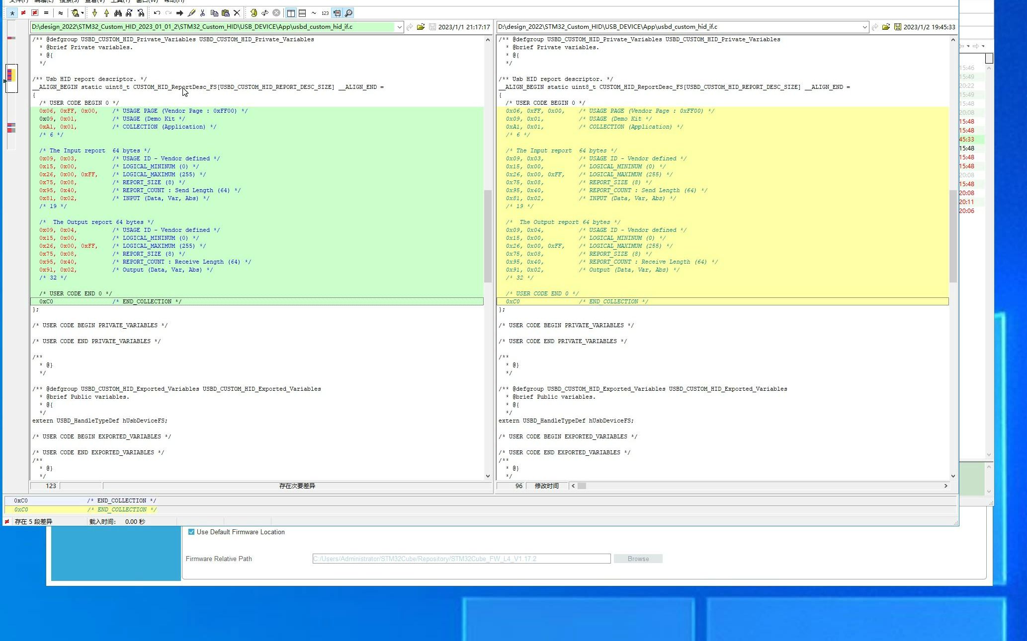
Task: Open the 帮助(H) menu
Action: pos(172,1)
